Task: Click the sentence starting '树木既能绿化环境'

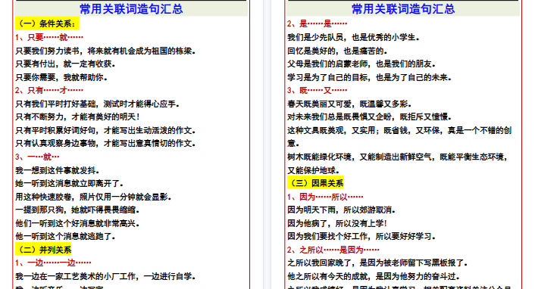Action: [398, 163]
